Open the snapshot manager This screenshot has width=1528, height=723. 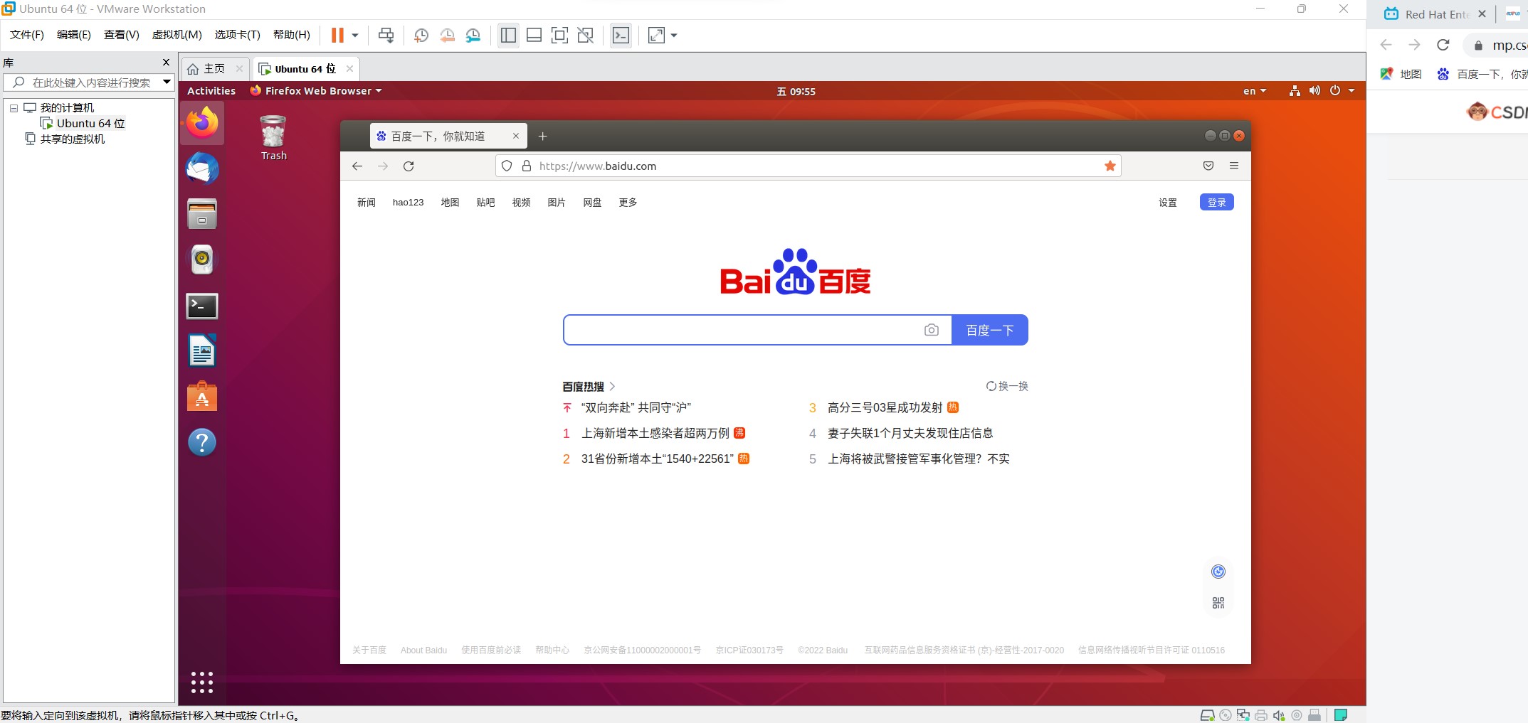(472, 35)
